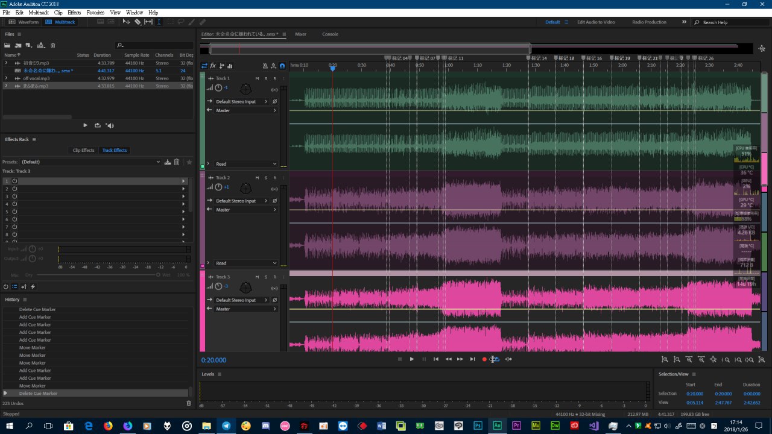The height and width of the screenshot is (434, 772).
Task: Select the Move tool in the toolbar
Action: pyautogui.click(x=126, y=22)
